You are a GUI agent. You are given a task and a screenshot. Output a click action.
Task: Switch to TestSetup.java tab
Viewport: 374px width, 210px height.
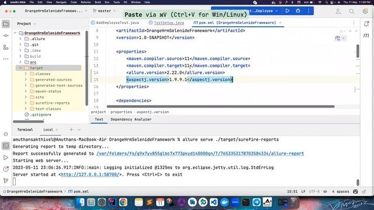tap(166, 23)
